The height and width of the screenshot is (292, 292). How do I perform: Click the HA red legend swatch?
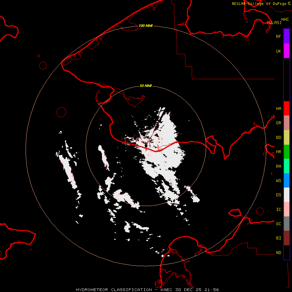point(286,108)
